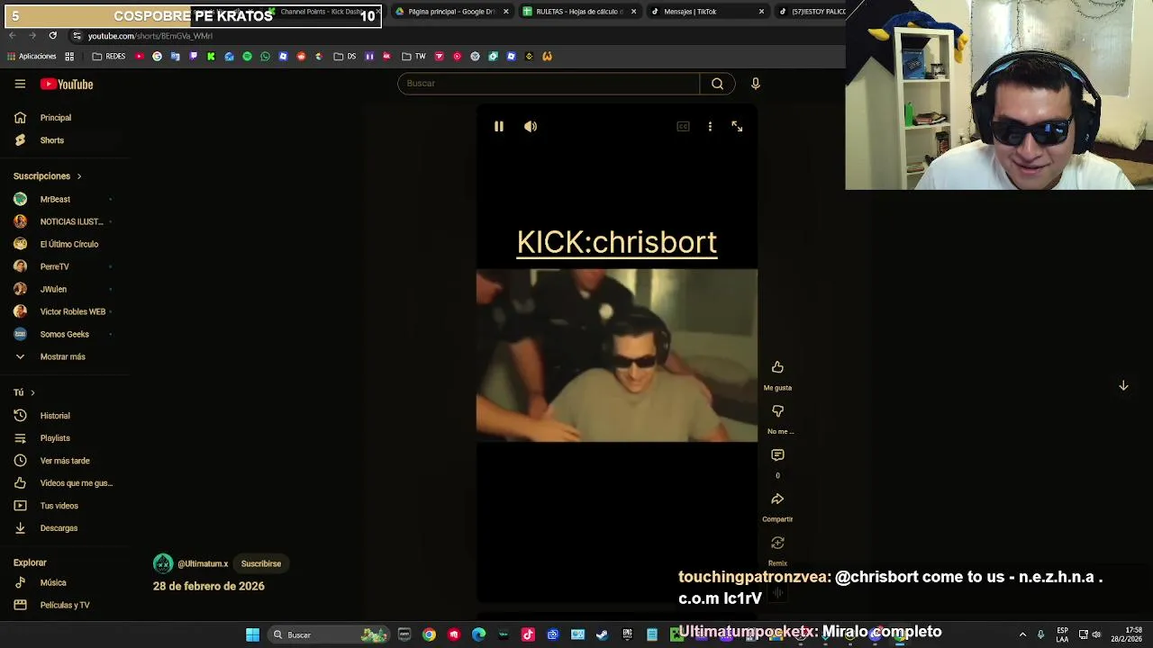Click the Suscribirse button
The image size is (1153, 648).
261,563
